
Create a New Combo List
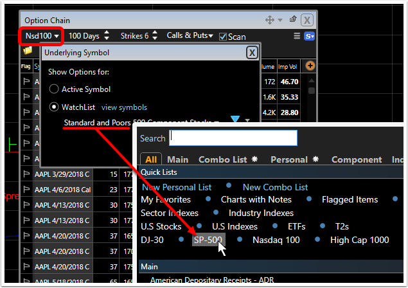275,187
